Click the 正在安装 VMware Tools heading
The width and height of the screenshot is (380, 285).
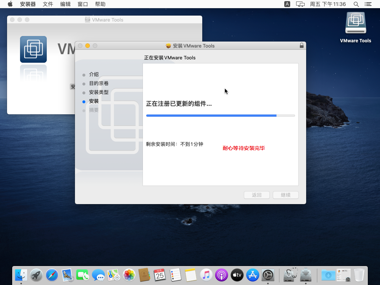[x=170, y=58]
